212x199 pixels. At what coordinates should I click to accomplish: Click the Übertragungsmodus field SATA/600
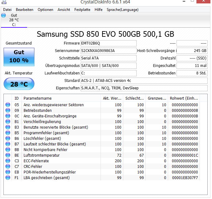(108, 66)
